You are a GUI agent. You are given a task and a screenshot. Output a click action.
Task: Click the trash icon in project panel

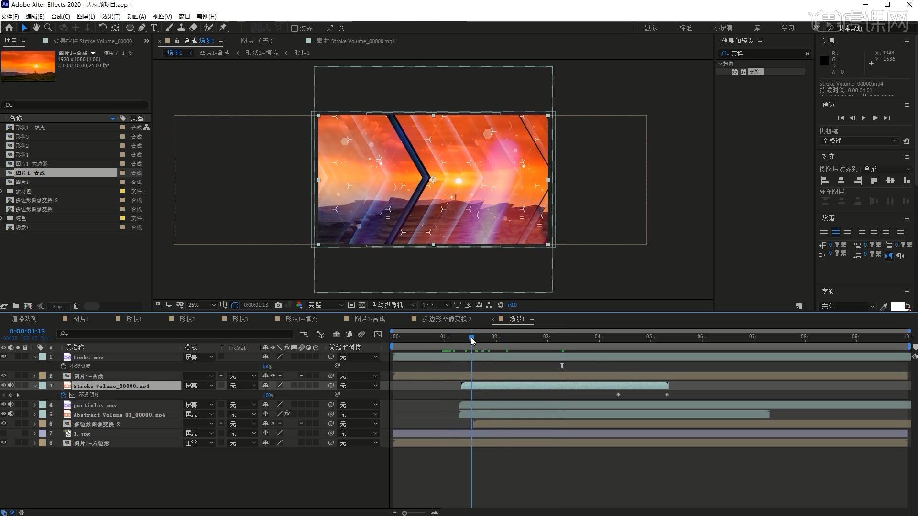76,306
